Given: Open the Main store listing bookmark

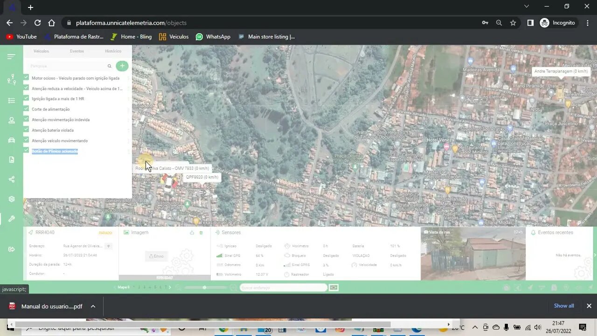Looking at the screenshot, I should [266, 36].
